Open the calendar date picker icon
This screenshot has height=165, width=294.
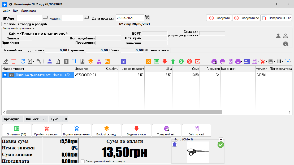[147, 18]
